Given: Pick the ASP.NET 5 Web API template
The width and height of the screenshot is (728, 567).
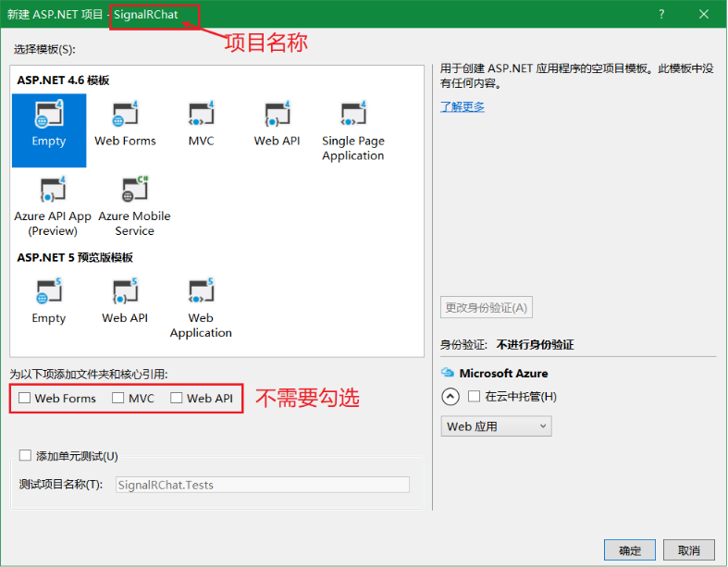Looking at the screenshot, I should coord(125,302).
